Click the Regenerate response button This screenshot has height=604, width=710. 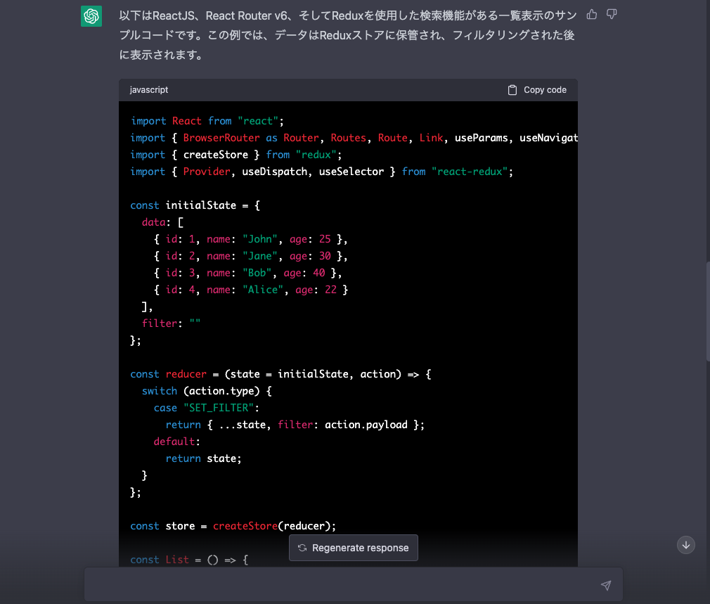(x=354, y=547)
